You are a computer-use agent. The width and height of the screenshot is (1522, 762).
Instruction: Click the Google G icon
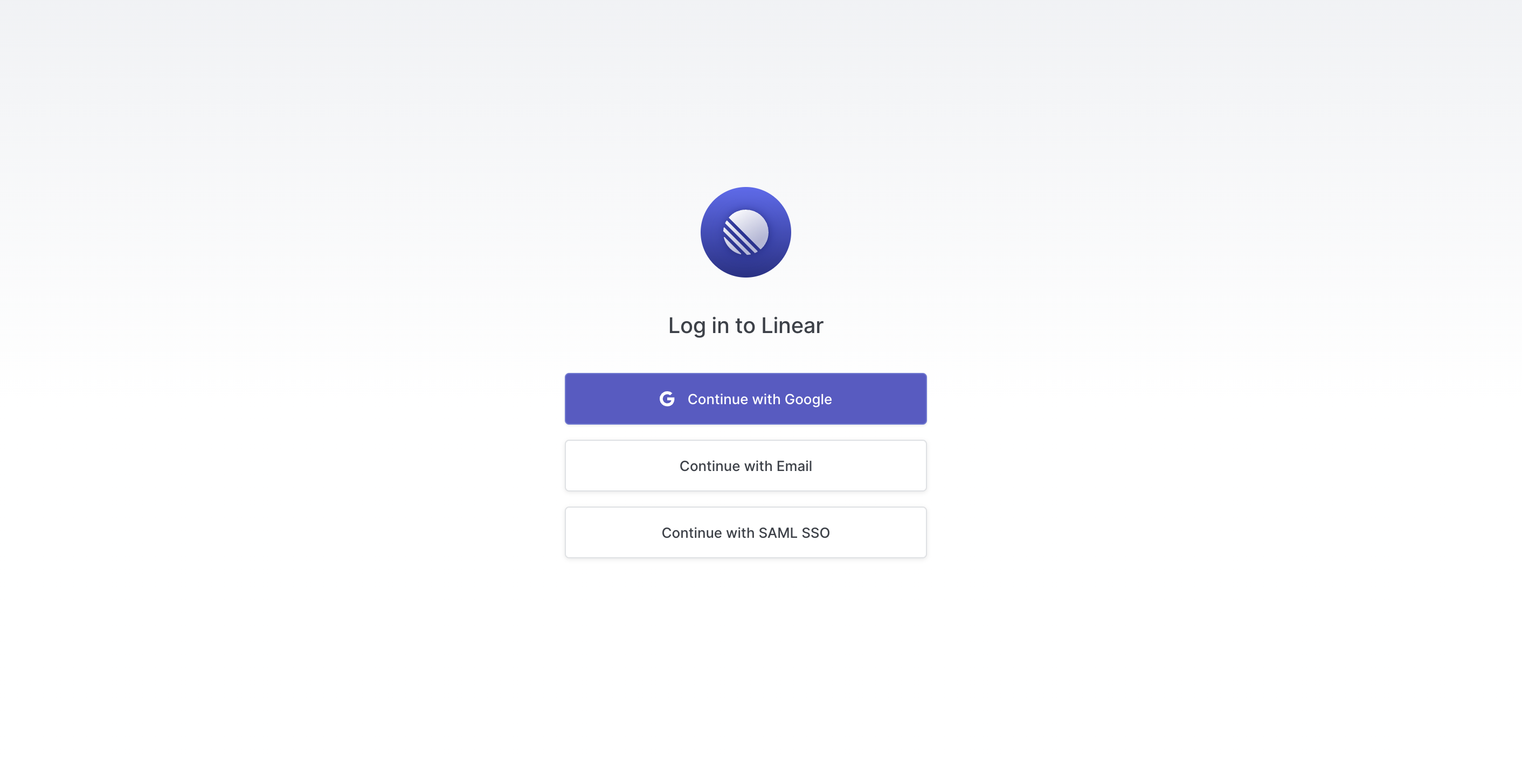[667, 399]
